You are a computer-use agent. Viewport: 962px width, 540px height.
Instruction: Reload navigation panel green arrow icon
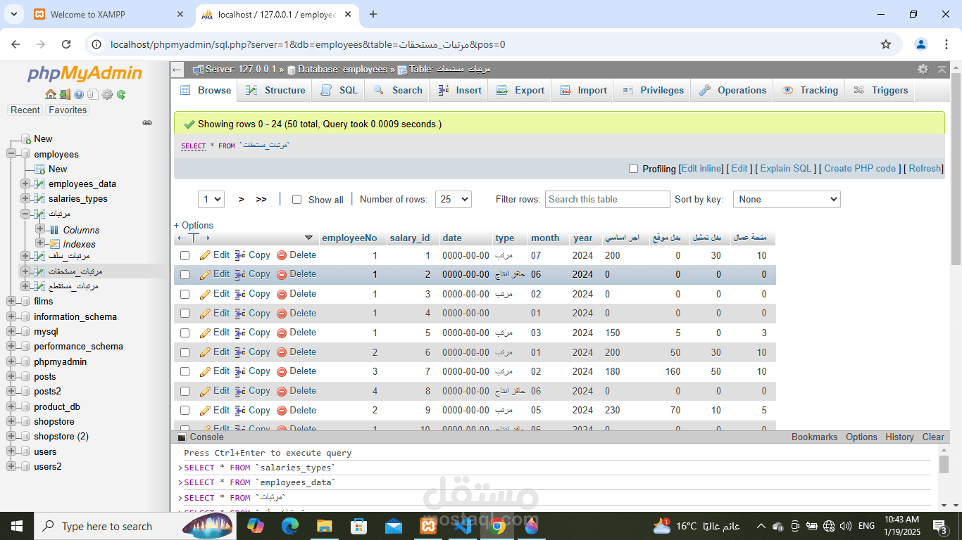[x=121, y=94]
